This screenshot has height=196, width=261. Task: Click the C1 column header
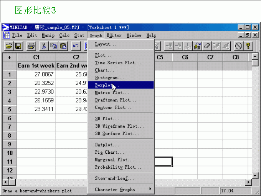click(x=36, y=57)
